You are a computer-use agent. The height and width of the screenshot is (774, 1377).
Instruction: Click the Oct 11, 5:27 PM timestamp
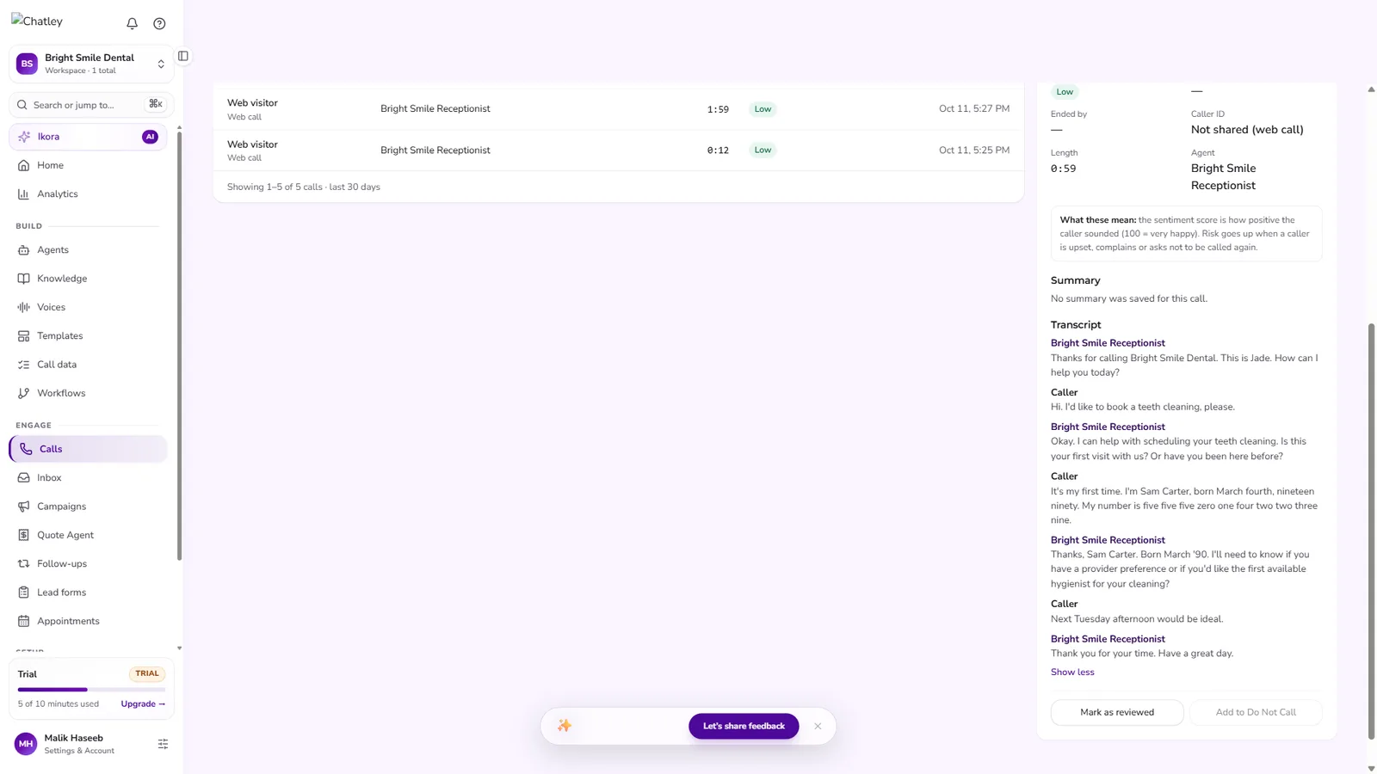(974, 109)
